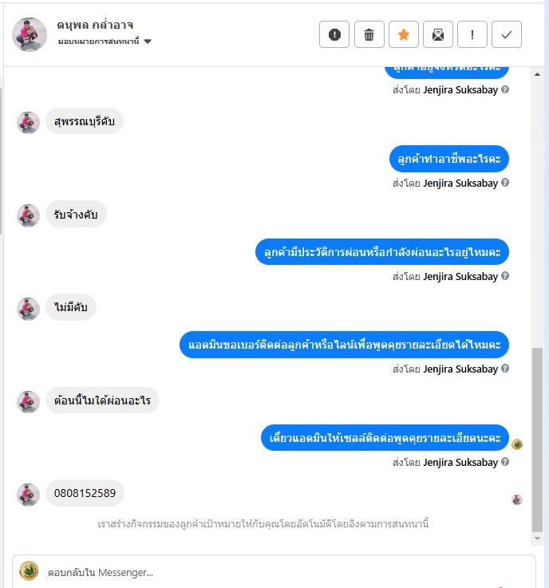Click info icon under the installment history question
This screenshot has height=588, width=549.
tap(505, 276)
